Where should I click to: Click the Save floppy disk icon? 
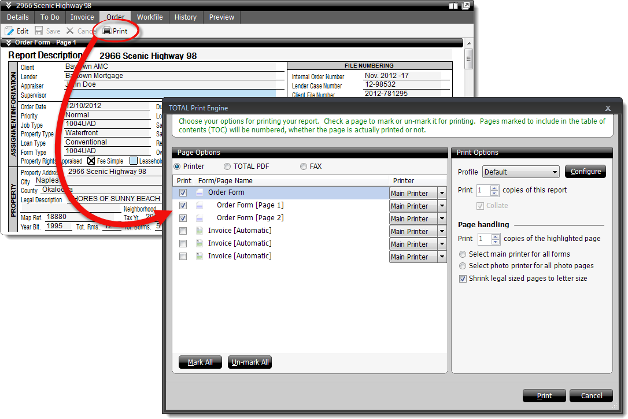pyautogui.click(x=39, y=31)
